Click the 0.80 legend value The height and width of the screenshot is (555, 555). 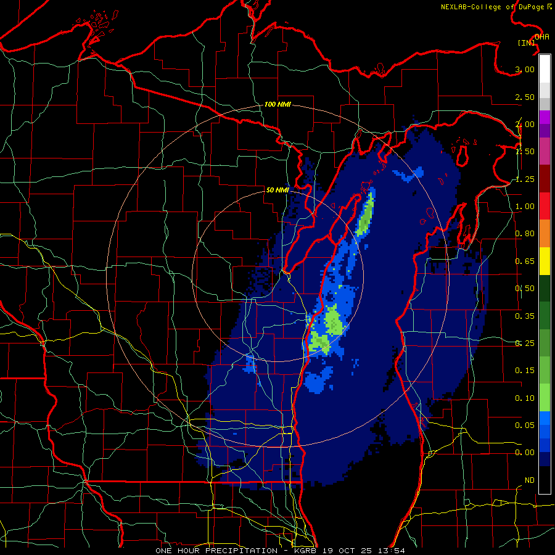[x=525, y=234]
